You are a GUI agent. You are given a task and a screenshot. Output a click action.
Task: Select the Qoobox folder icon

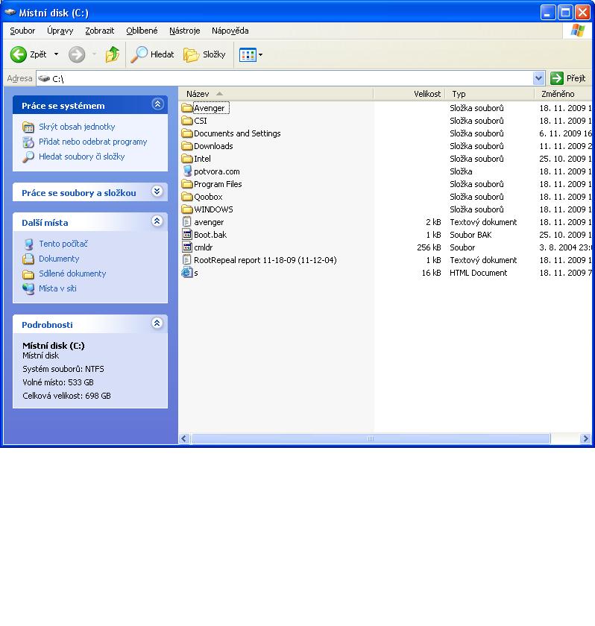[187, 197]
